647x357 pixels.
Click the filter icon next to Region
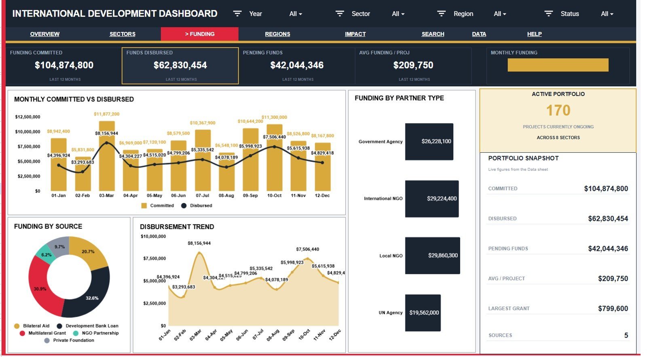pyautogui.click(x=442, y=14)
